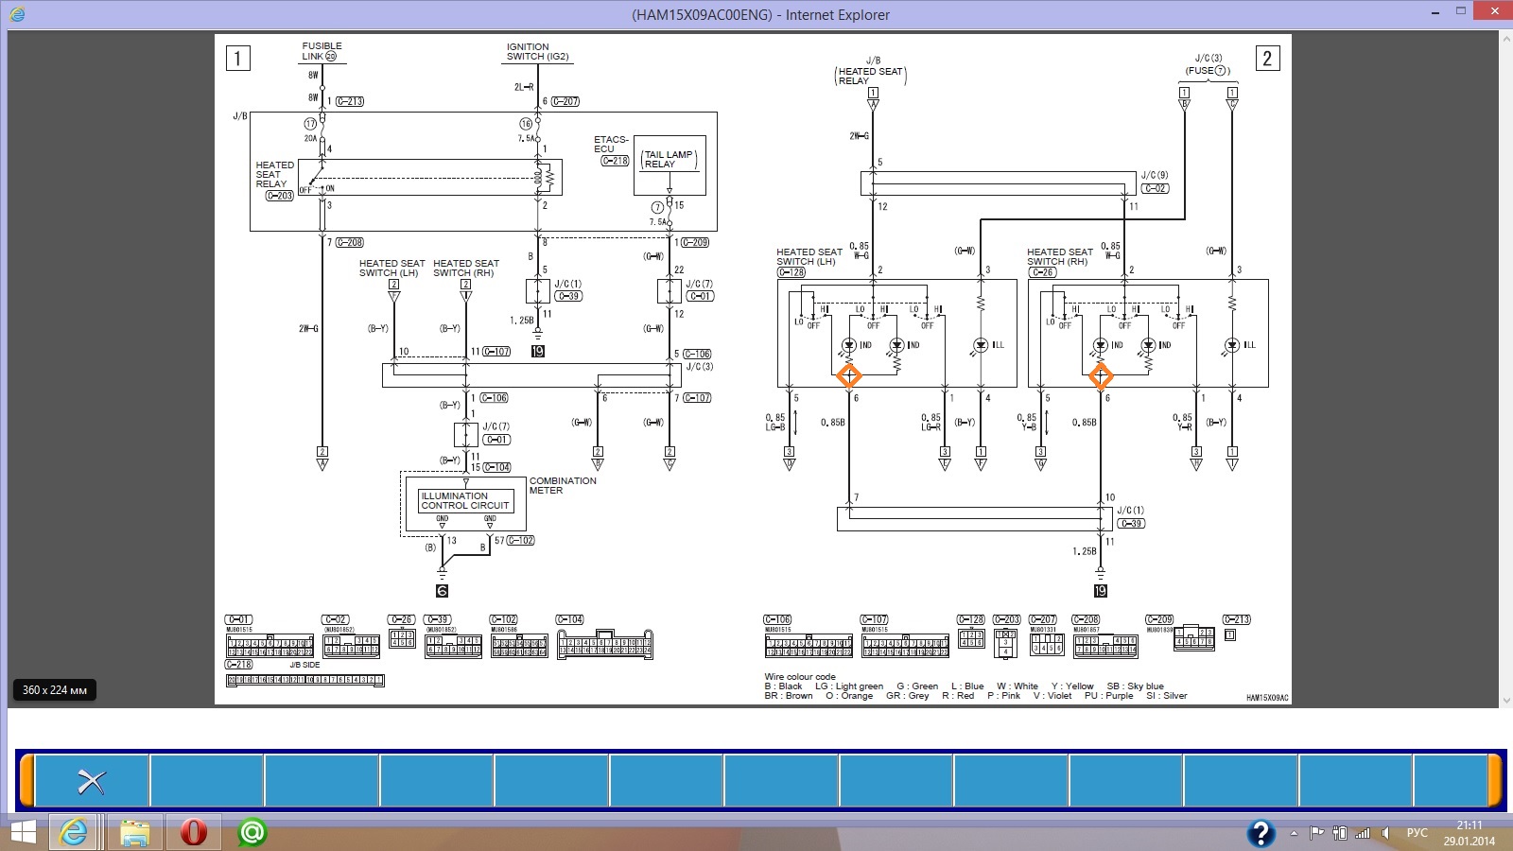Click the Internet Explorer icon in the title bar

tap(17, 14)
